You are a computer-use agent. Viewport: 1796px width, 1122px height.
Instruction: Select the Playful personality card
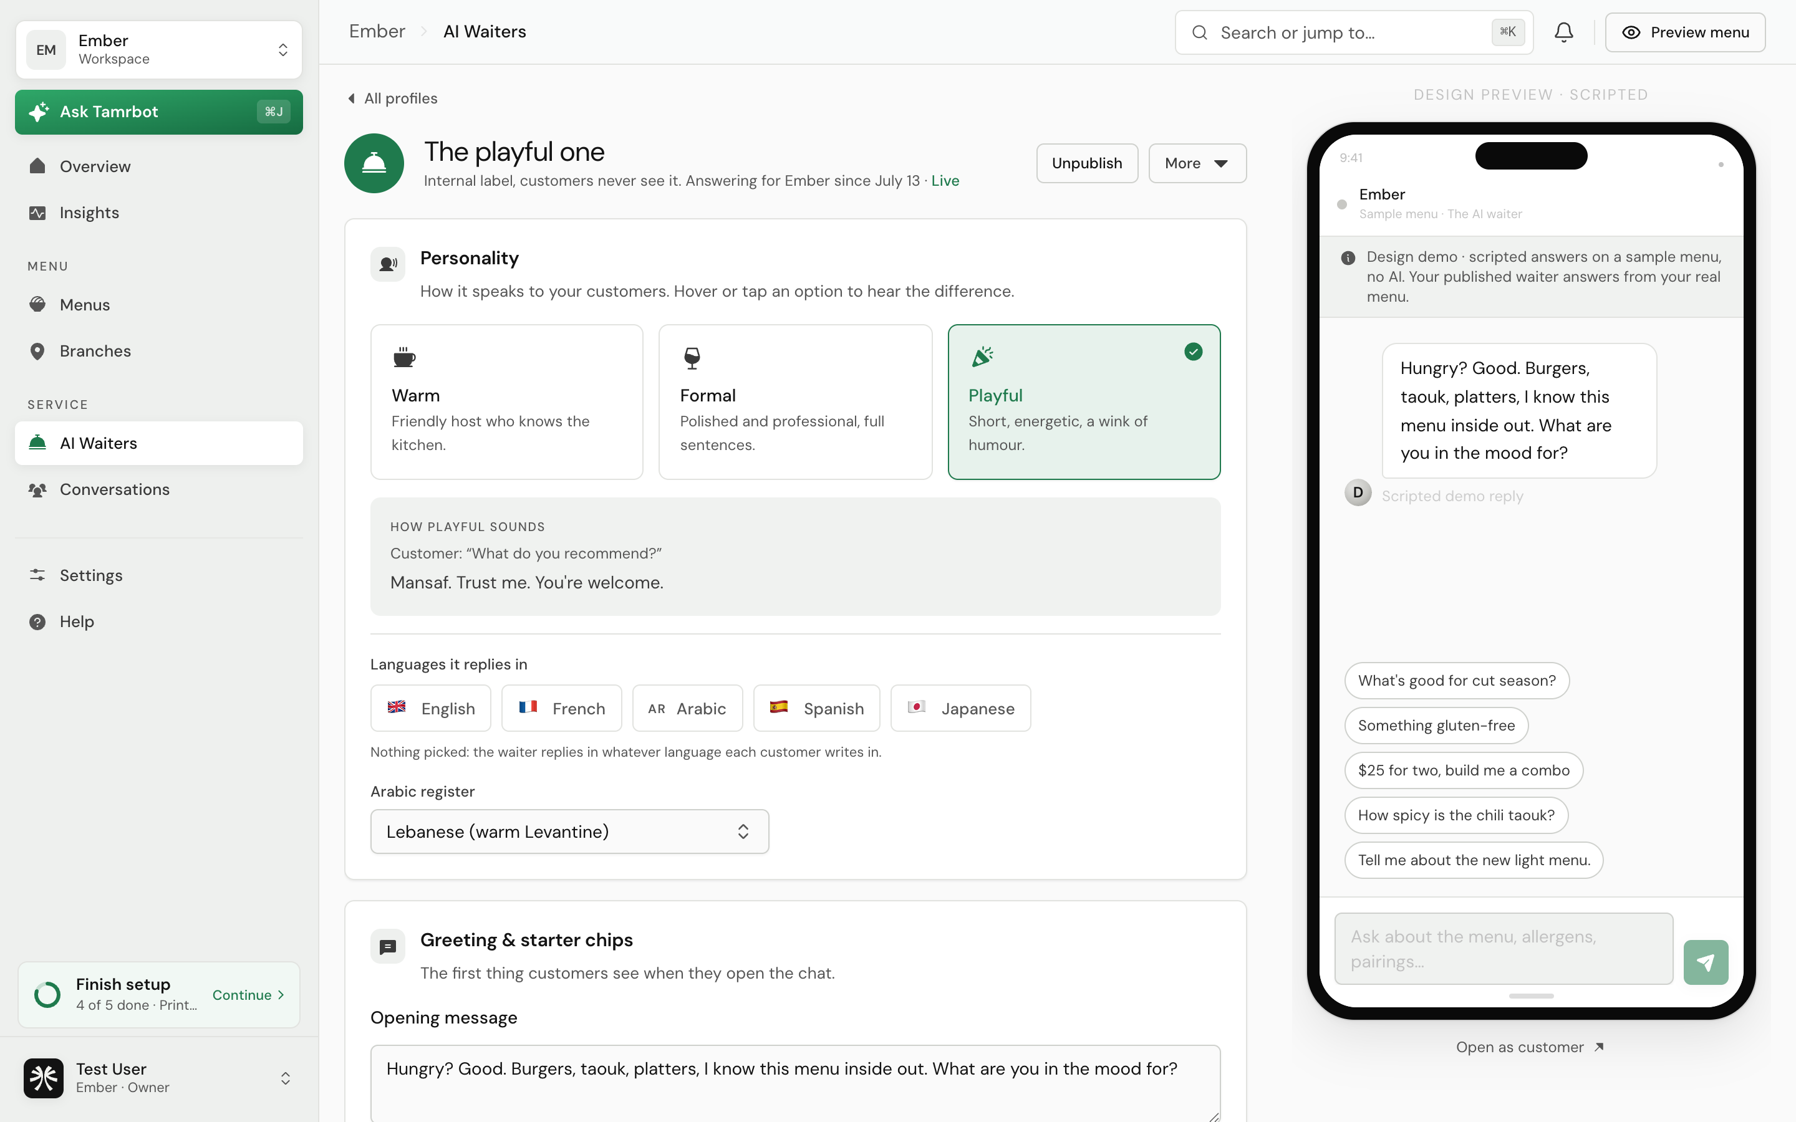pos(1084,402)
